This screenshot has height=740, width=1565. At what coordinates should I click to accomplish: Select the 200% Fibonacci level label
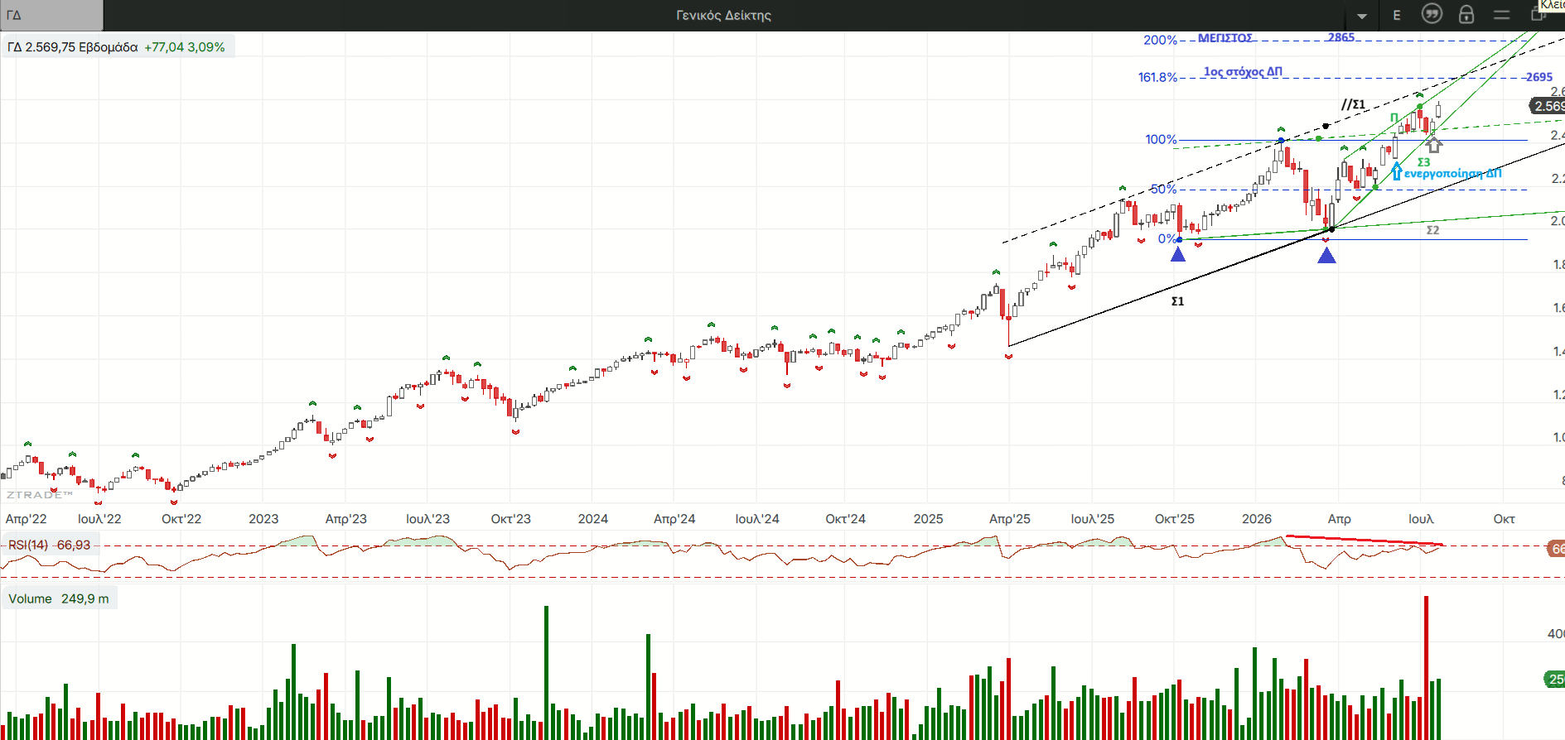tap(1160, 40)
